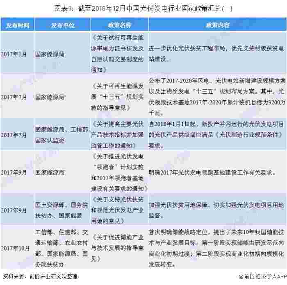Image resolution: width=287 pixels, height=285 pixels.
Task: Click the @前瞻经济学人APP credit text
Action: pos(263,276)
